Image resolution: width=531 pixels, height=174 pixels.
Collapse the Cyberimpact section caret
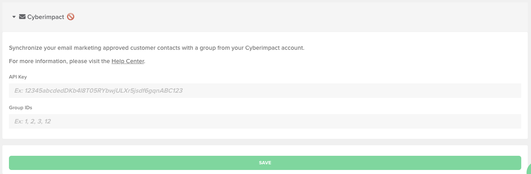click(x=14, y=17)
